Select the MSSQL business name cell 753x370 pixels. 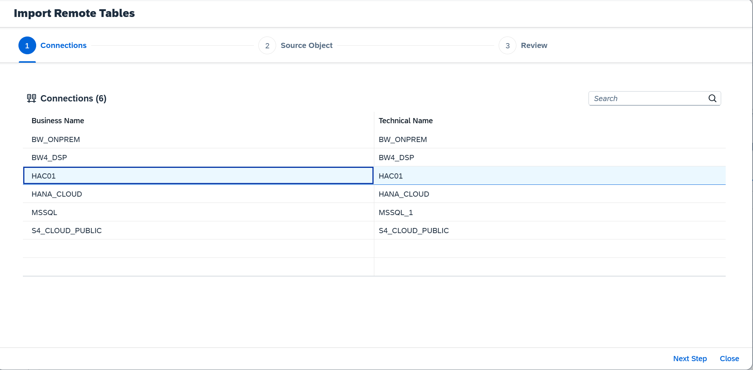pyautogui.click(x=198, y=212)
